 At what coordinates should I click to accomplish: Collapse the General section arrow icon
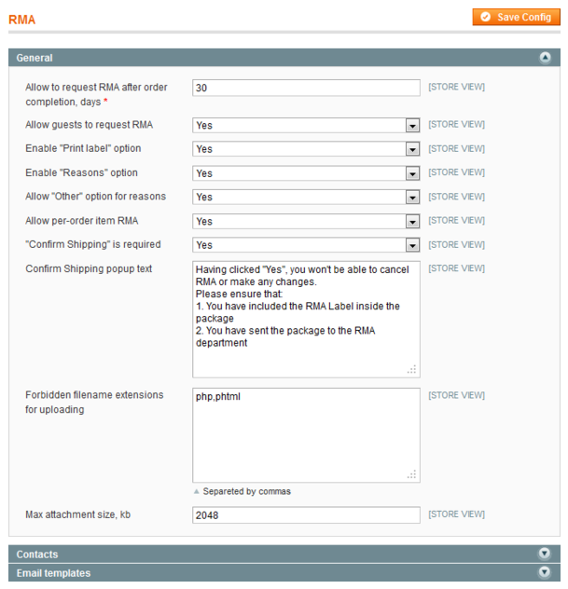point(545,58)
